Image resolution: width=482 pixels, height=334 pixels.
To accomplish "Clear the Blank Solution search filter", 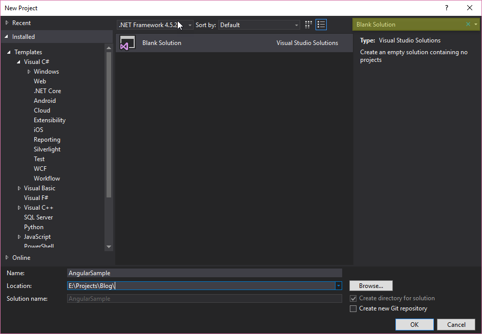I will click(x=468, y=24).
